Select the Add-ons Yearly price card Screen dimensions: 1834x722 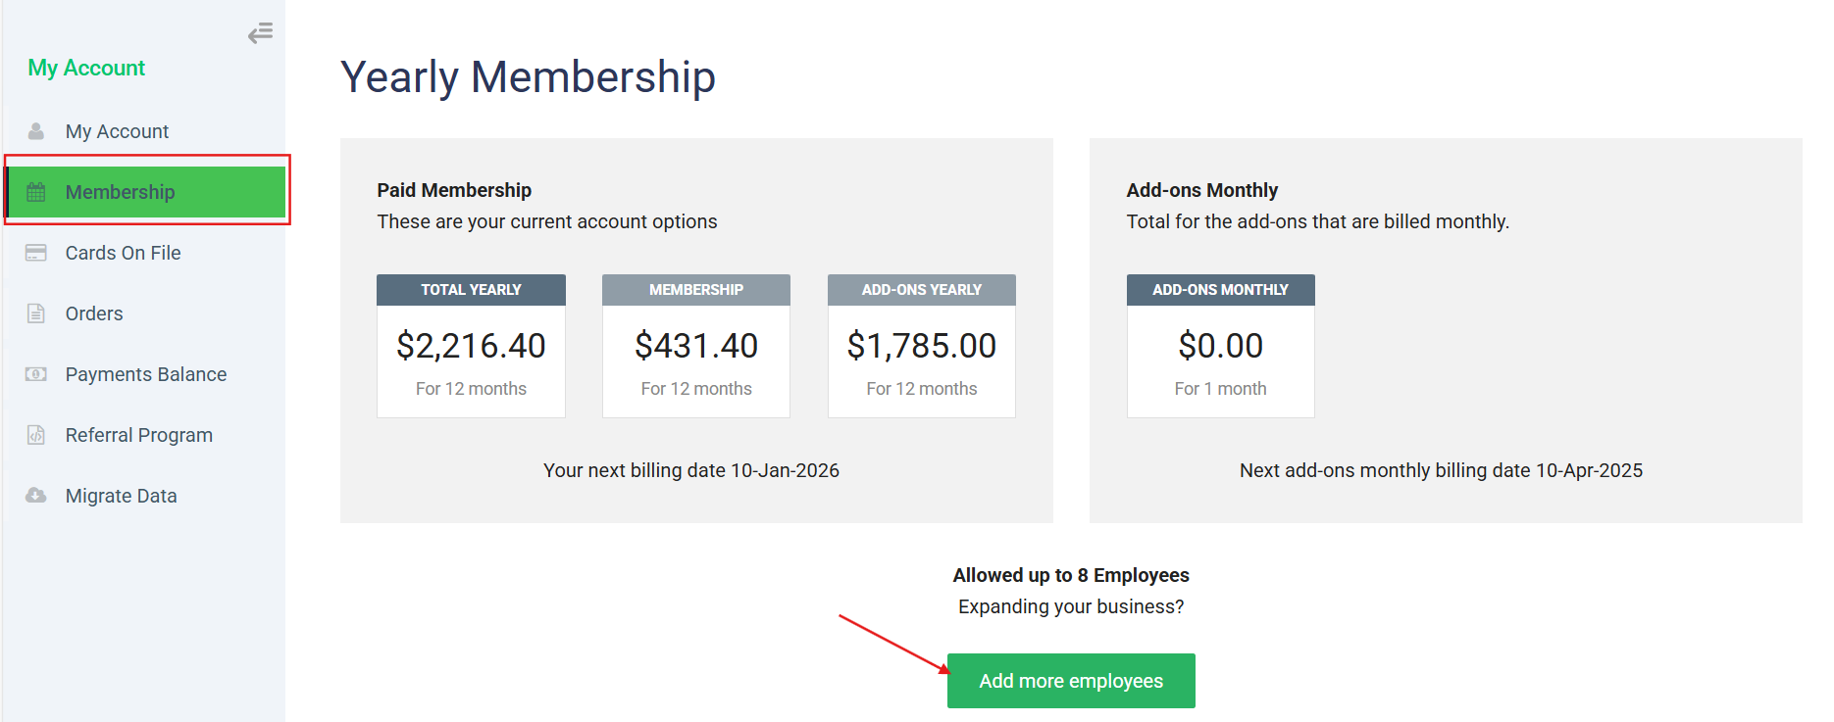coord(922,346)
